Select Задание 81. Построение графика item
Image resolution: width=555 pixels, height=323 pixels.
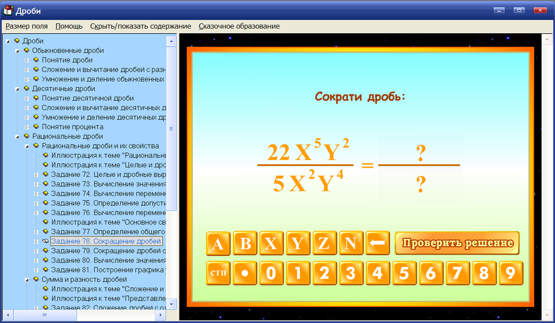coord(108,269)
